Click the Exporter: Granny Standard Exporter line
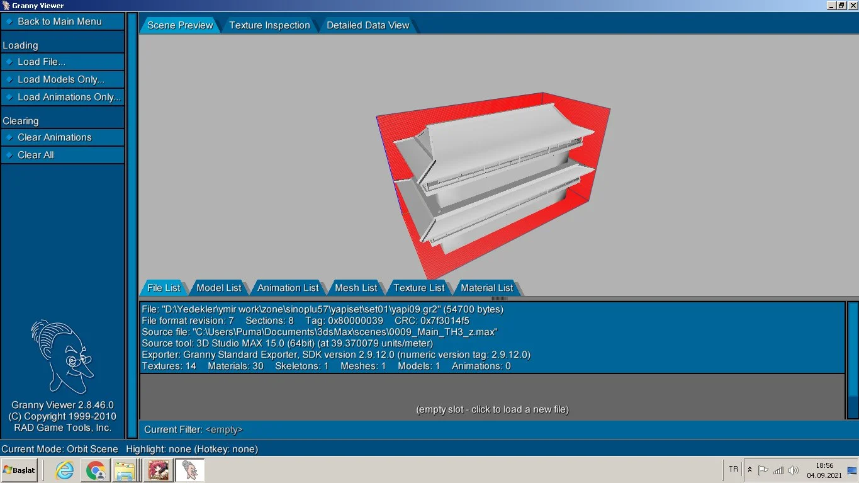 tap(336, 355)
